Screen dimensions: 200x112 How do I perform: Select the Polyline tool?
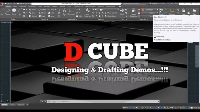7,12
